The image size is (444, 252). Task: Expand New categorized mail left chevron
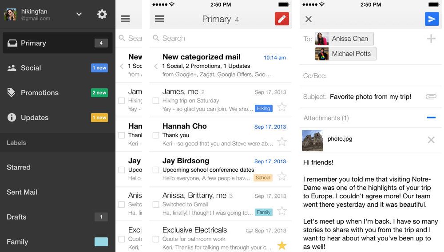[x=156, y=66]
